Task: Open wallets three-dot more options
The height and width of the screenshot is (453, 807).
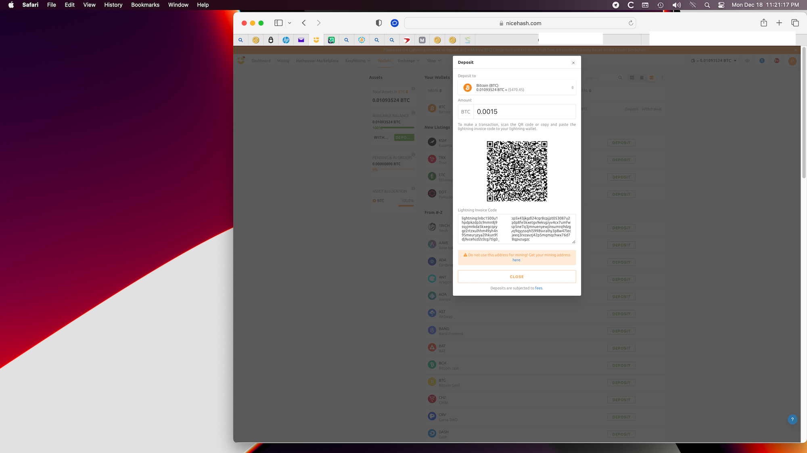Action: point(662,78)
